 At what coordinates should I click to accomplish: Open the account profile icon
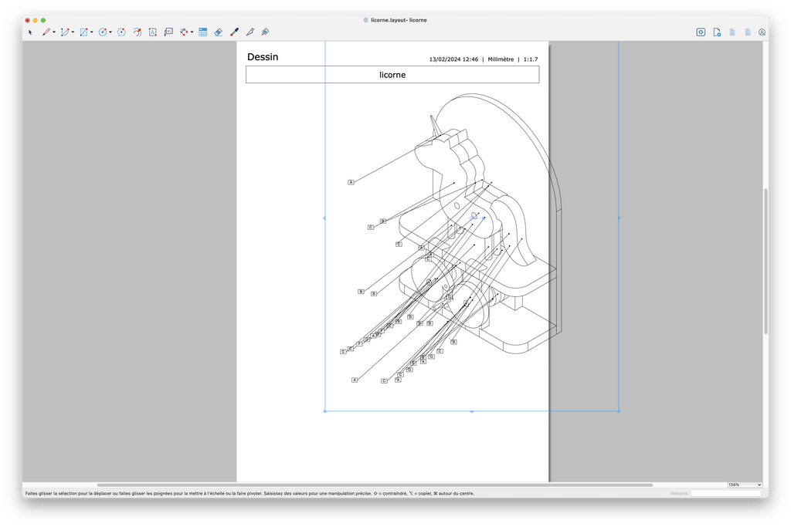pos(762,32)
